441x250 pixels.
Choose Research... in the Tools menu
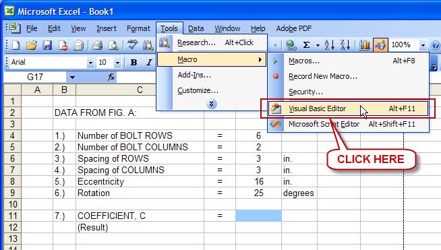pyautogui.click(x=212, y=42)
